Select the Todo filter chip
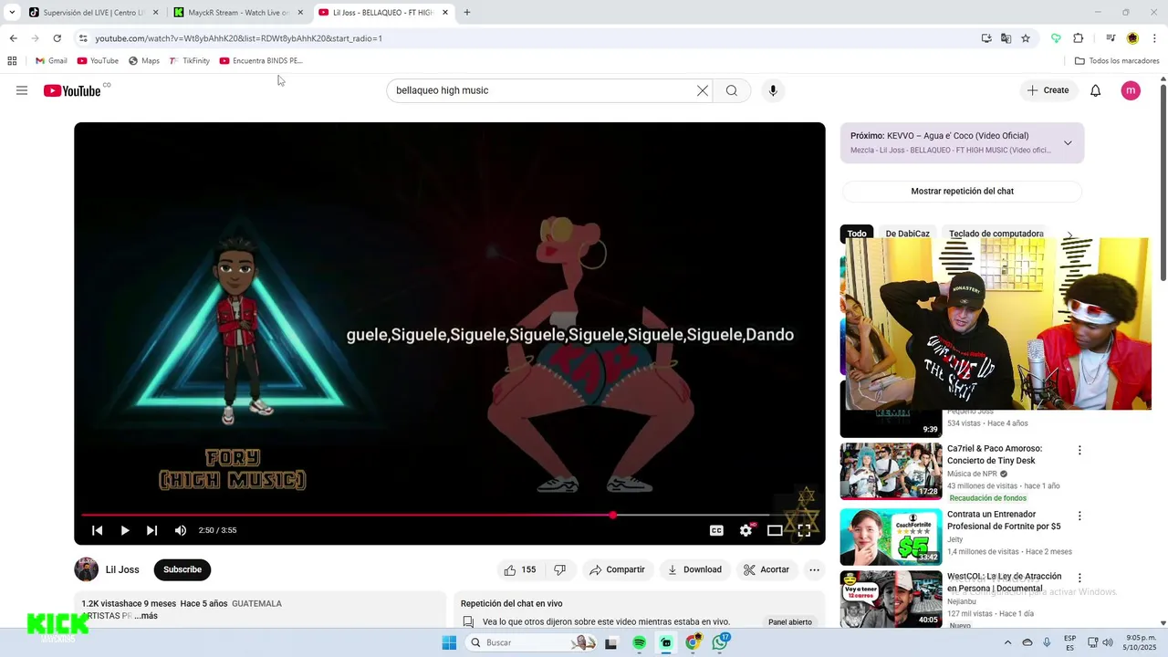Screen dimensions: 1168x657 click(857, 234)
